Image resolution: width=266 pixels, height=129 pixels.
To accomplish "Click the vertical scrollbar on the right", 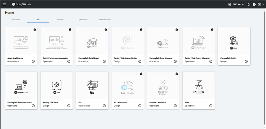I will pos(265,68).
